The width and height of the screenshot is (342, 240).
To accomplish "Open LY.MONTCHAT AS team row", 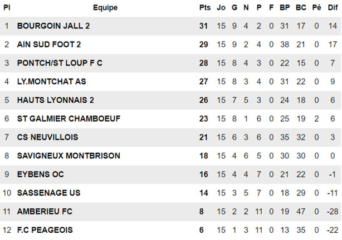I will pyautogui.click(x=51, y=82).
